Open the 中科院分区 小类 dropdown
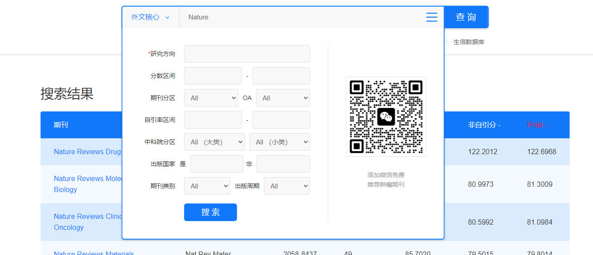The height and width of the screenshot is (255, 593). (x=280, y=142)
